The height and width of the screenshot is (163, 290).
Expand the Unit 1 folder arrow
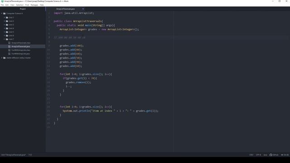pyautogui.click(x=5, y=18)
